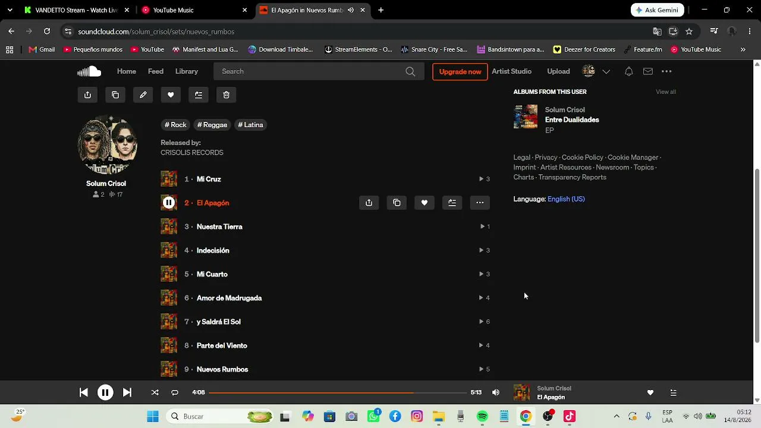Seek within the track progress bar
761x428 pixels.
click(338, 392)
